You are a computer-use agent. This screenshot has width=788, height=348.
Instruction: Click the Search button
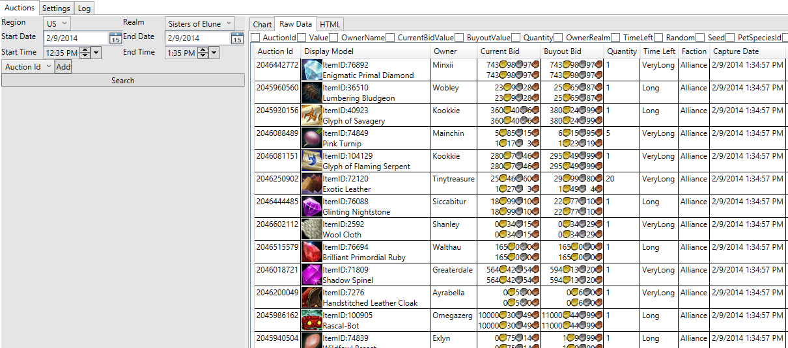click(x=123, y=80)
